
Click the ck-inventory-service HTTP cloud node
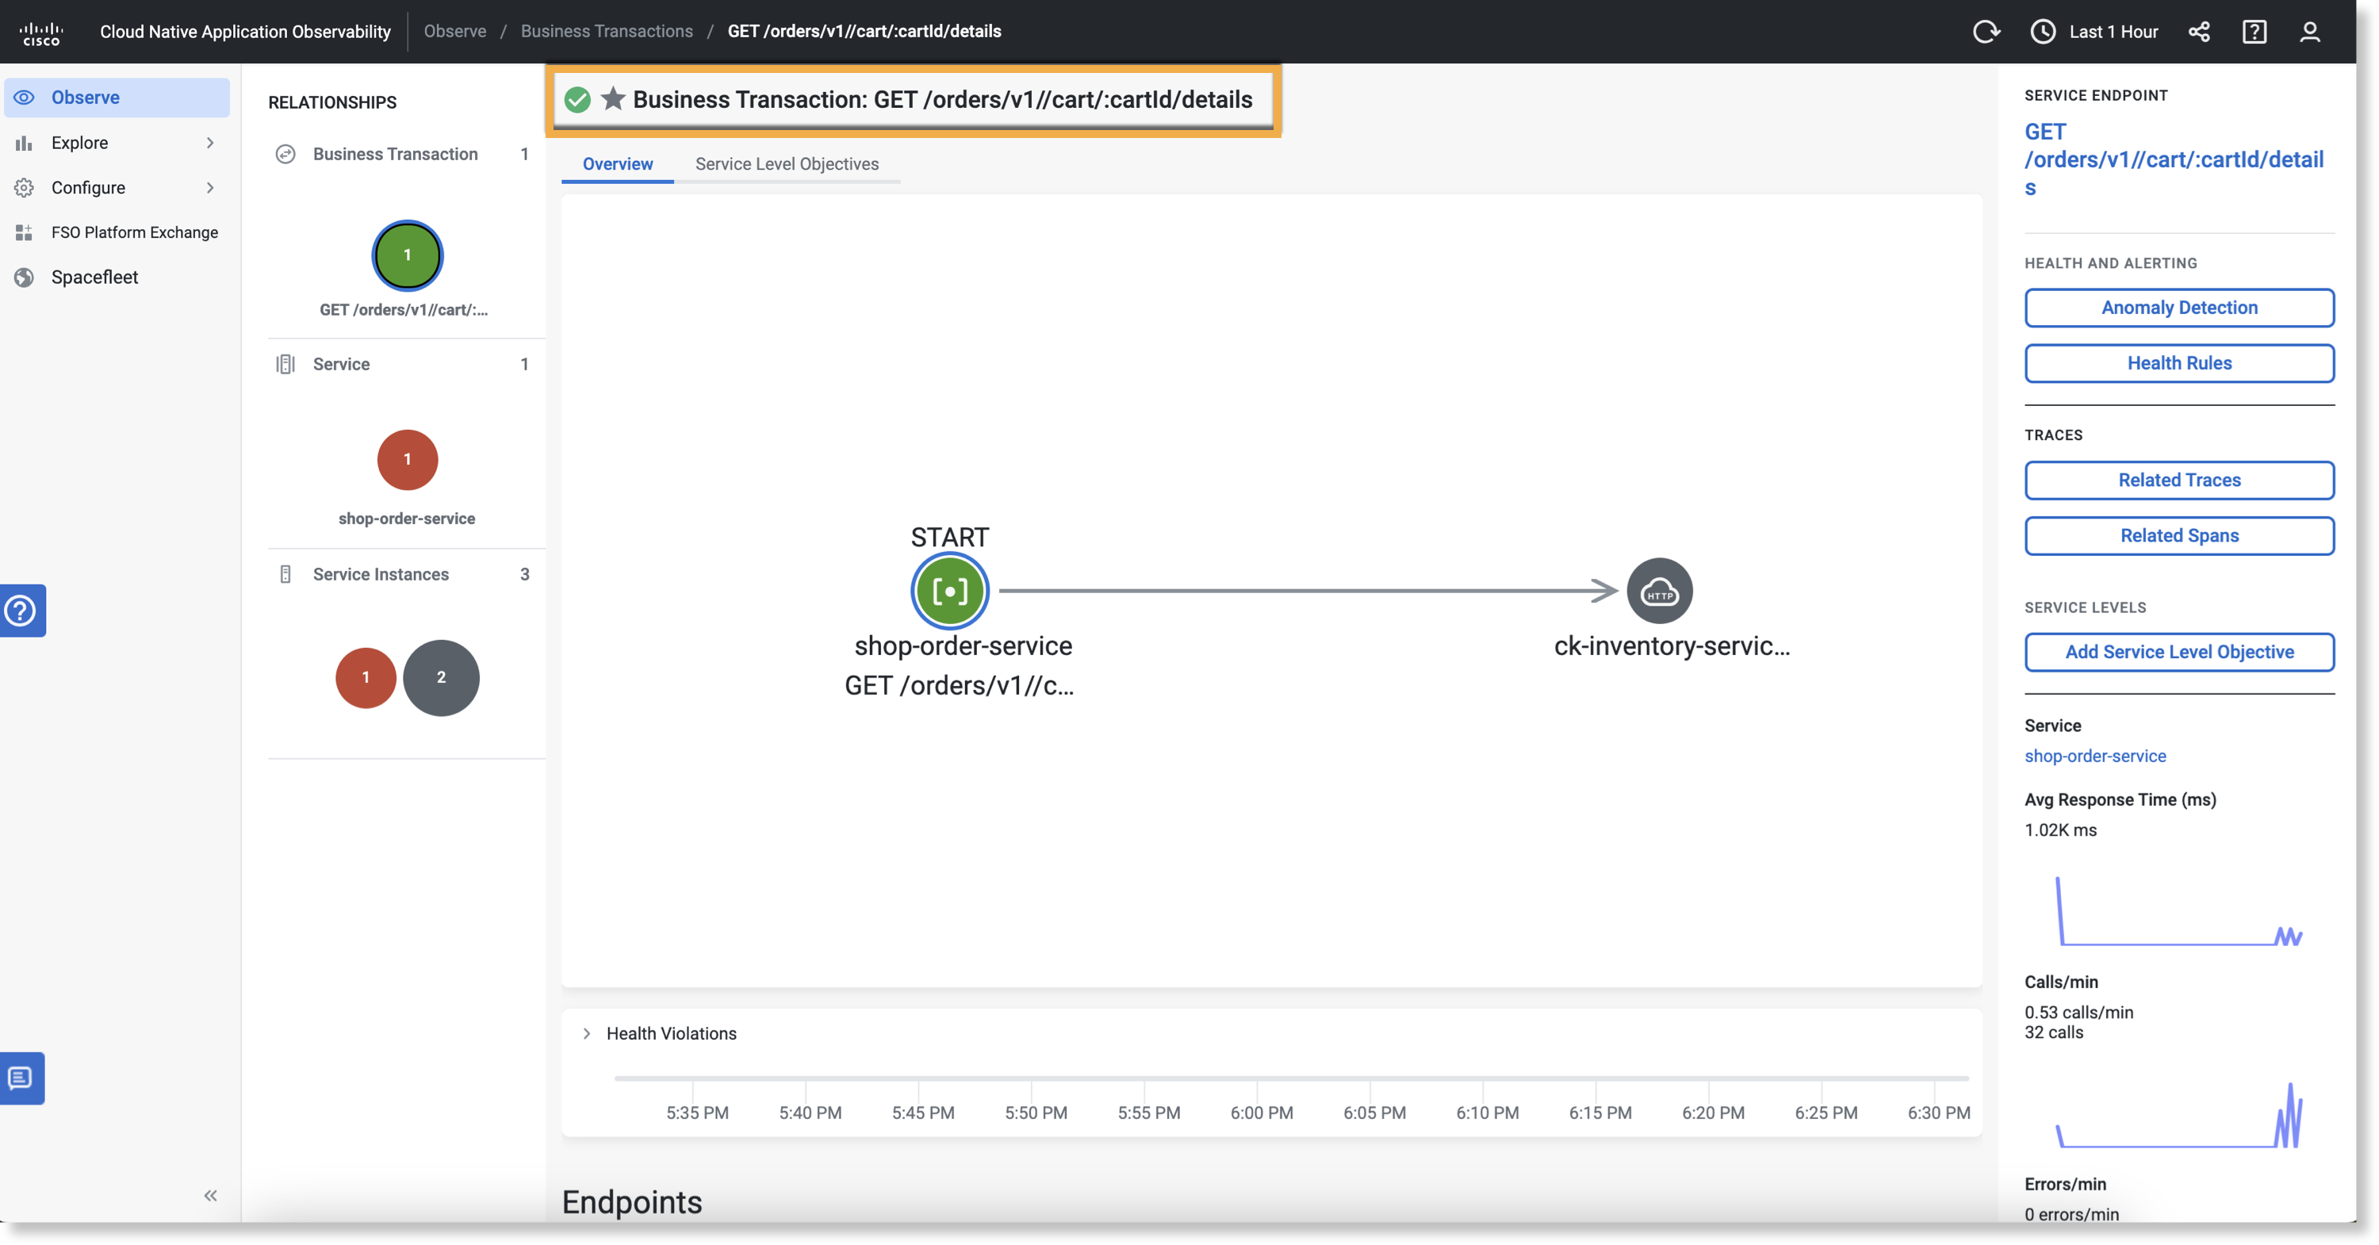(x=1659, y=591)
